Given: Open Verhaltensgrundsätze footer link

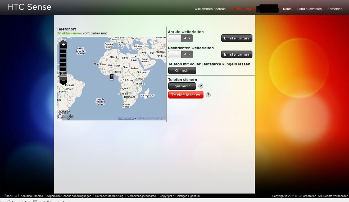Looking at the screenshot, I should 142,196.
